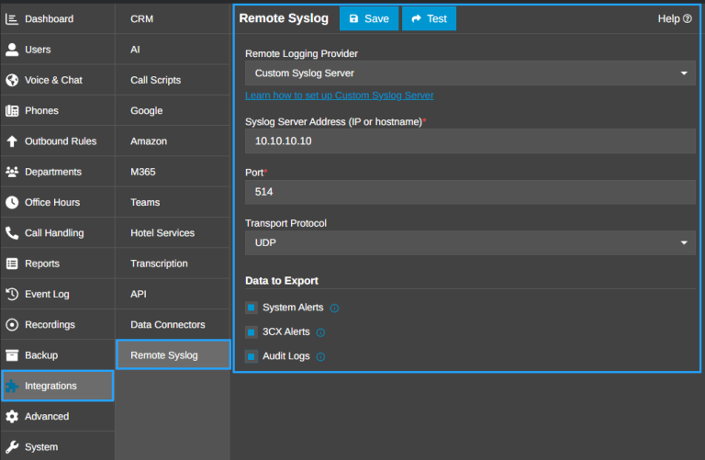This screenshot has height=460, width=705.
Task: Click the Call Handling handset icon
Action: (x=12, y=233)
